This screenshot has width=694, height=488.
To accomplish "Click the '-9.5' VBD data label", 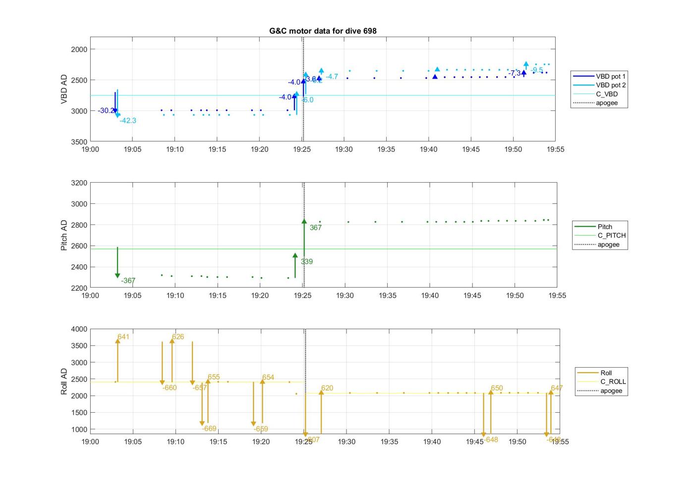I will point(537,70).
